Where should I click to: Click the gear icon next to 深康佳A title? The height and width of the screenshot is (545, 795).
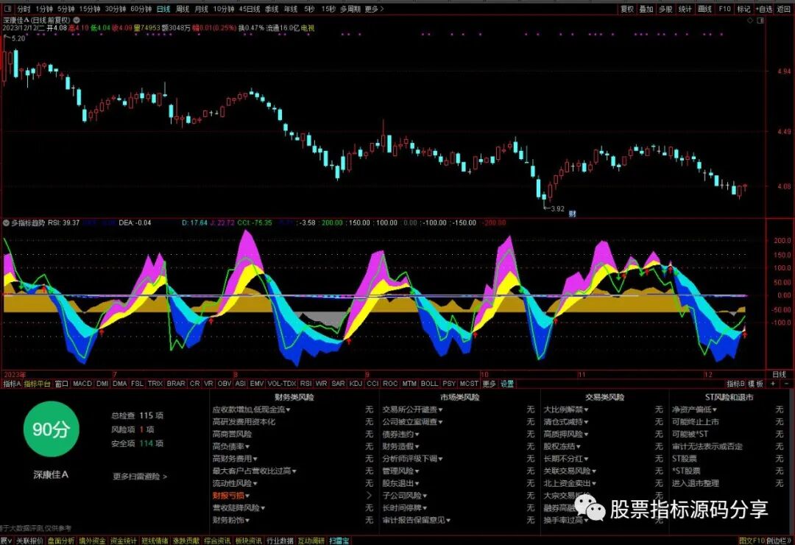77,21
